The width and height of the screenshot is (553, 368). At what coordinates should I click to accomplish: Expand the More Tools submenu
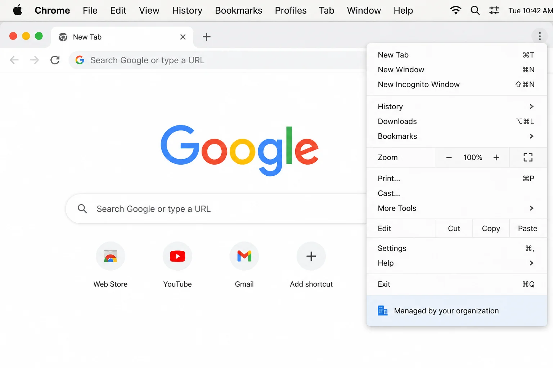coord(457,208)
